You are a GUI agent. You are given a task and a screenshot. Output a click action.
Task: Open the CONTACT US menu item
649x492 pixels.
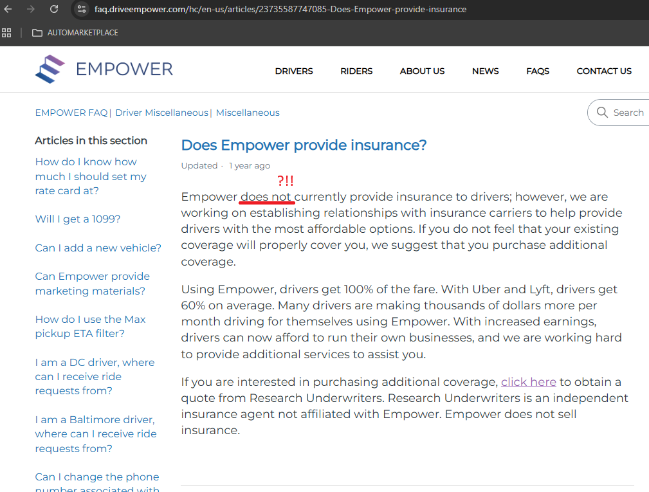click(x=604, y=71)
